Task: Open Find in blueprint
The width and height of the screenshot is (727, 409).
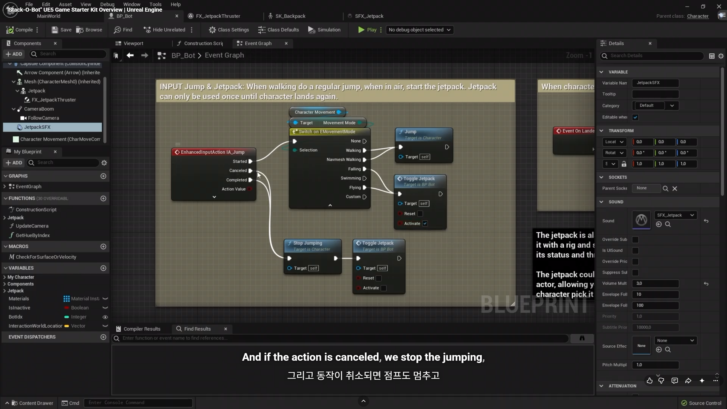Action: (x=123, y=30)
